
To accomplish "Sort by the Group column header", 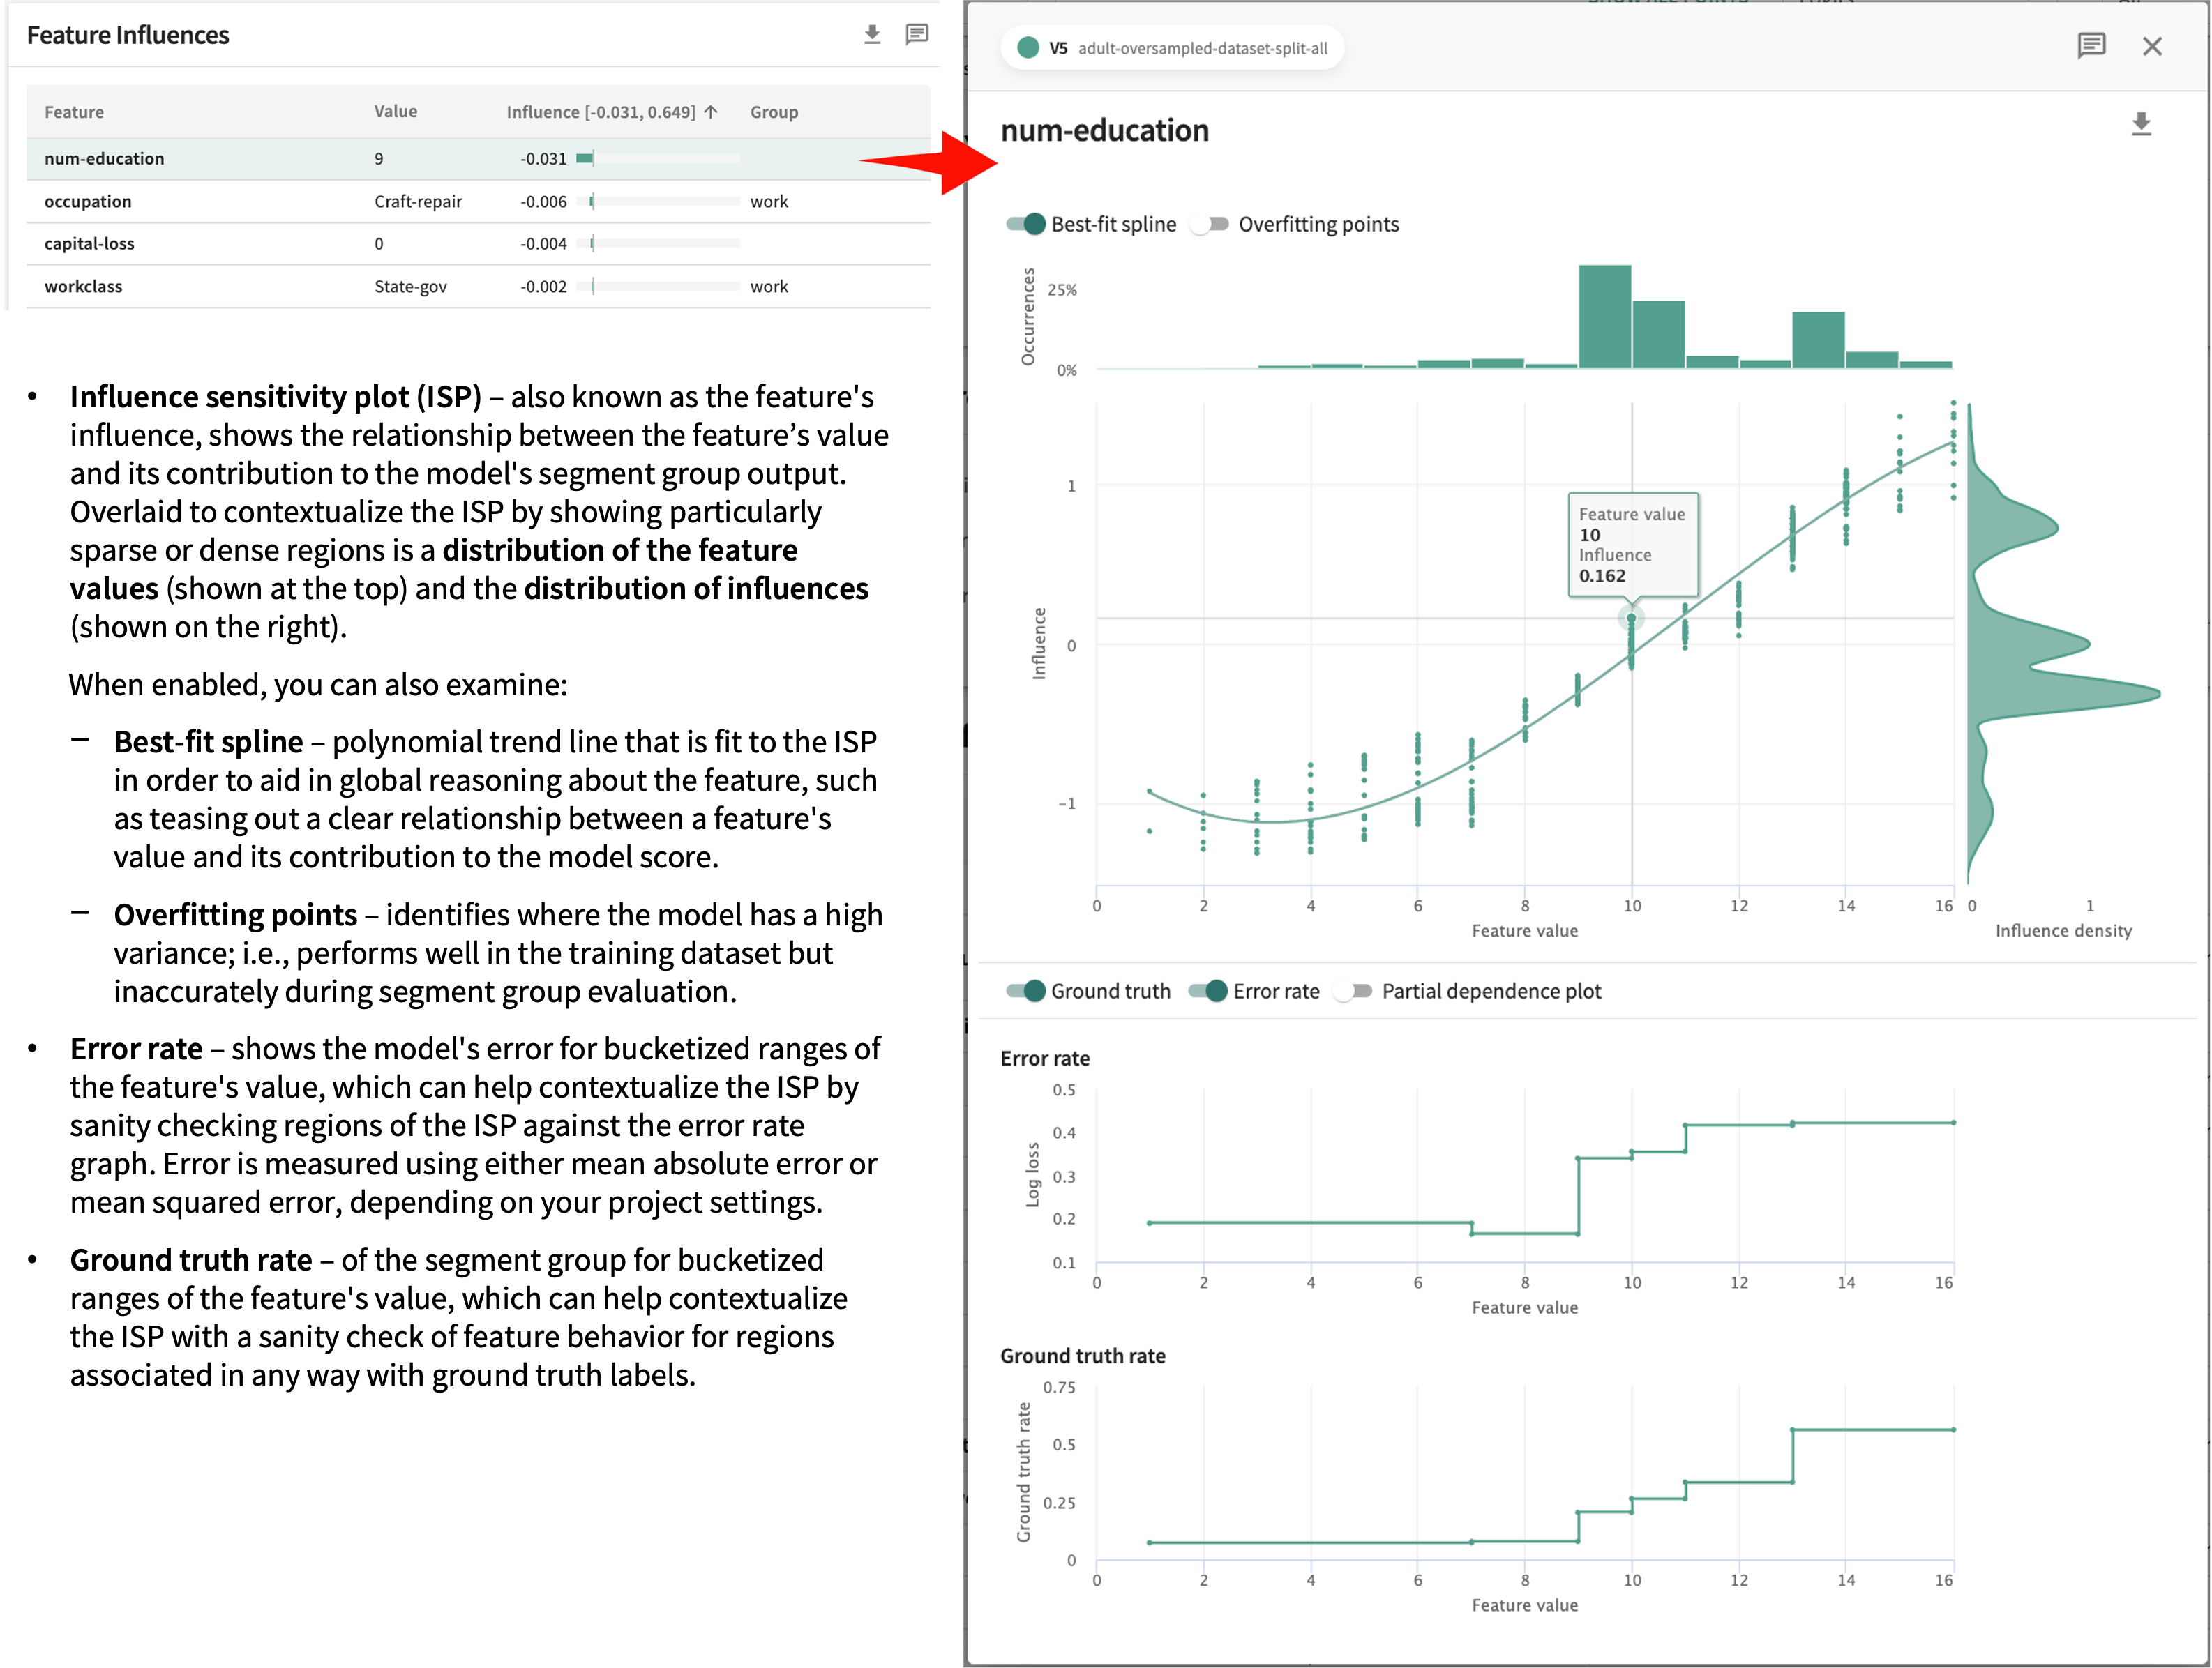I will (x=774, y=112).
